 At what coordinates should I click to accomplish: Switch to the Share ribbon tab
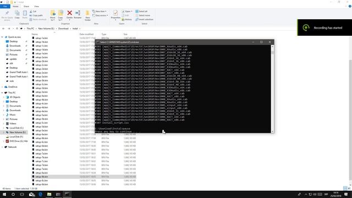(x=26, y=7)
